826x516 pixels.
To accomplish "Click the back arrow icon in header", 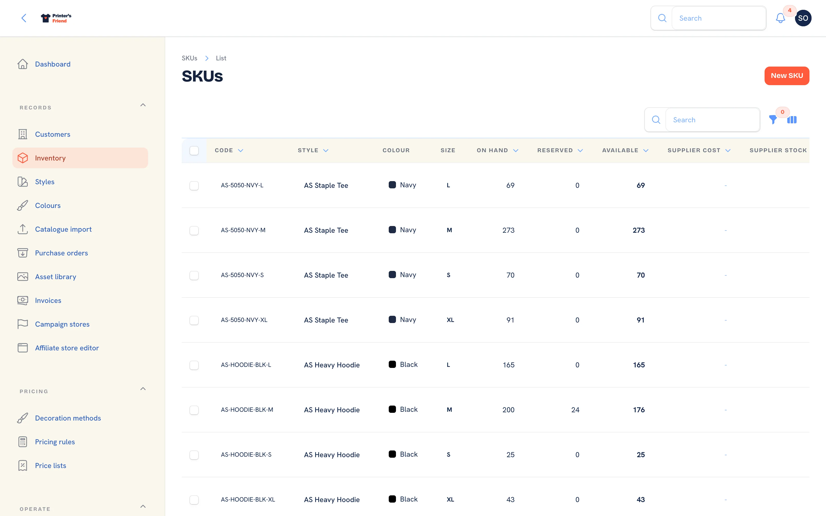I will point(24,18).
